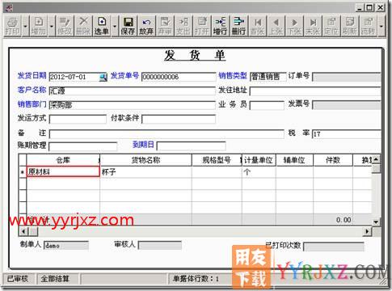Screen dimensions: 392x291
Task: Click the 已审核 status bar entry
Action: click(19, 279)
